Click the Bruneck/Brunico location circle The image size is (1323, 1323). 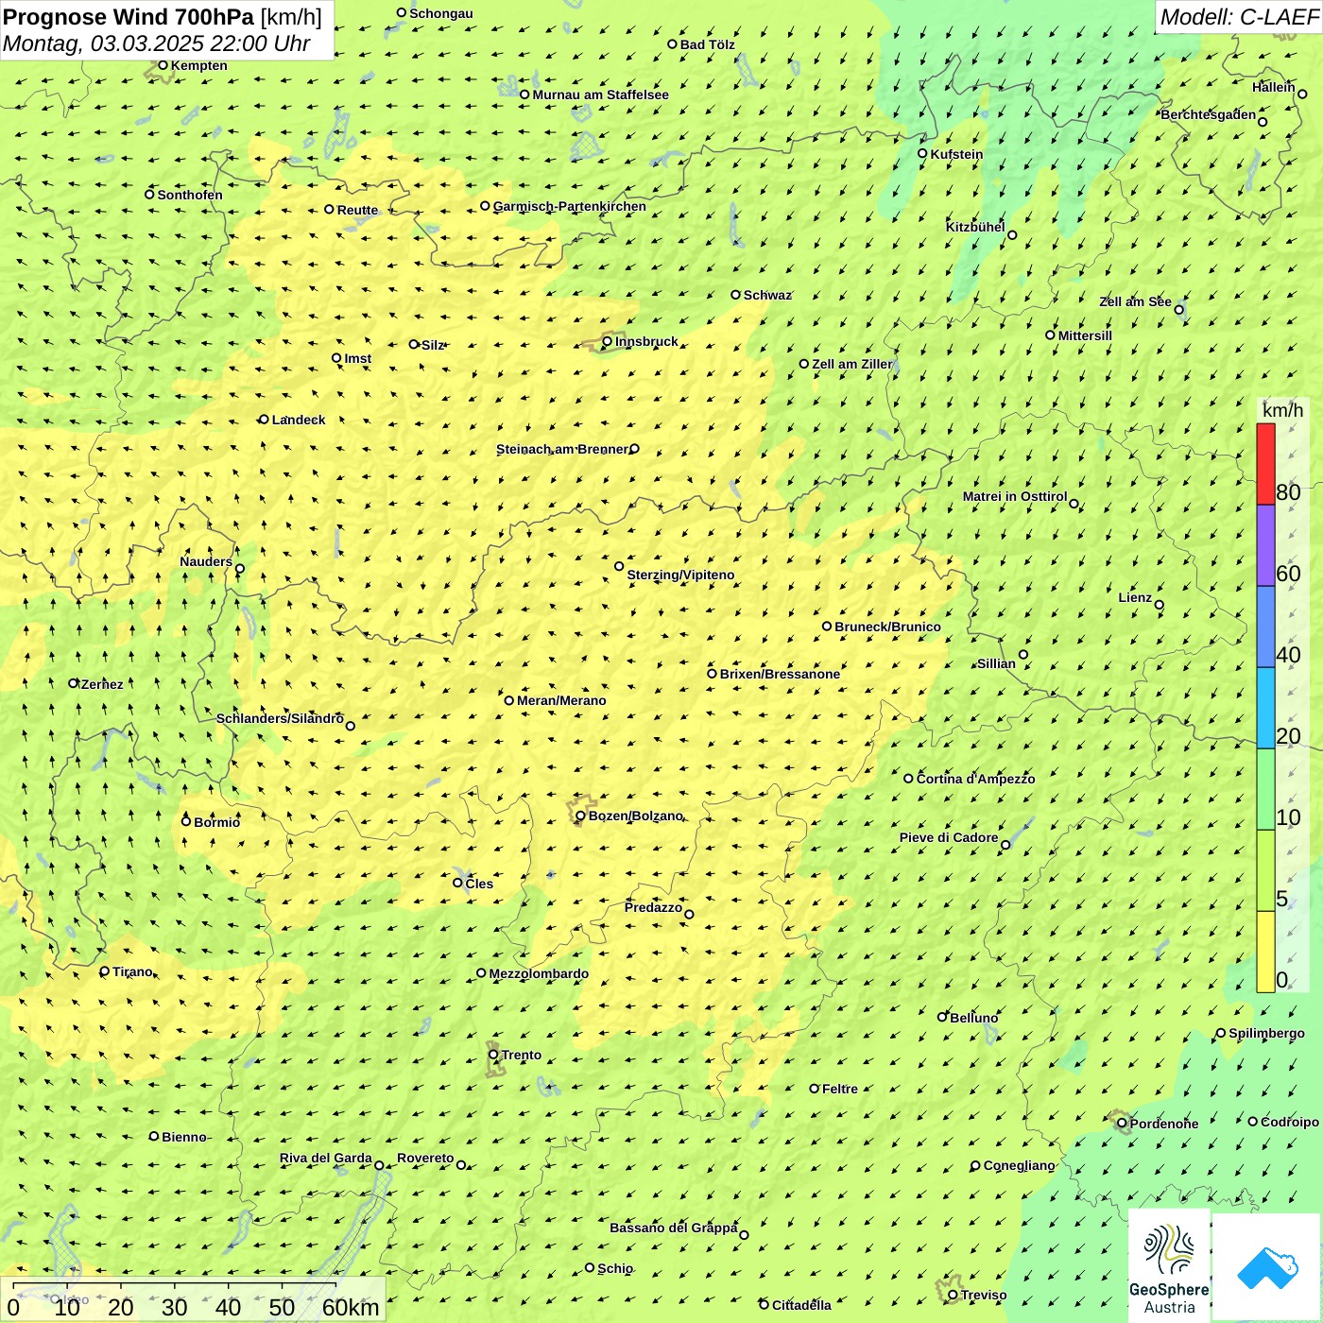[x=827, y=627]
